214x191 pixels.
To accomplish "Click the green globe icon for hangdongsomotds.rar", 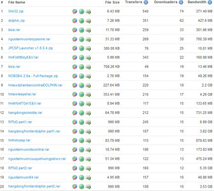I will [82, 113].
